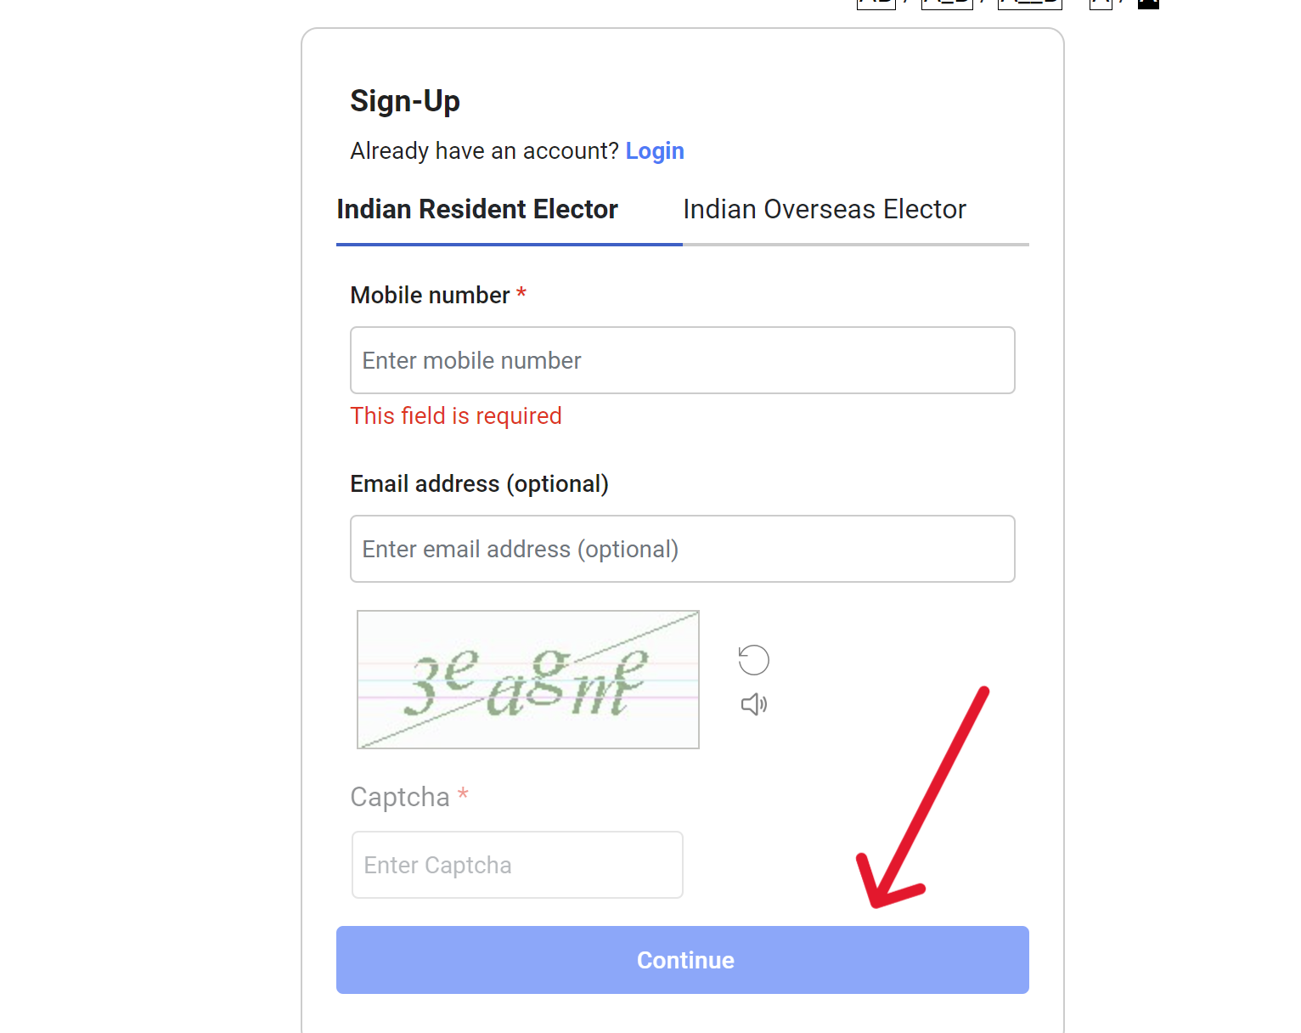The image size is (1301, 1033).
Task: Click the 'A_B' letter spacing icon
Action: (x=946, y=3)
